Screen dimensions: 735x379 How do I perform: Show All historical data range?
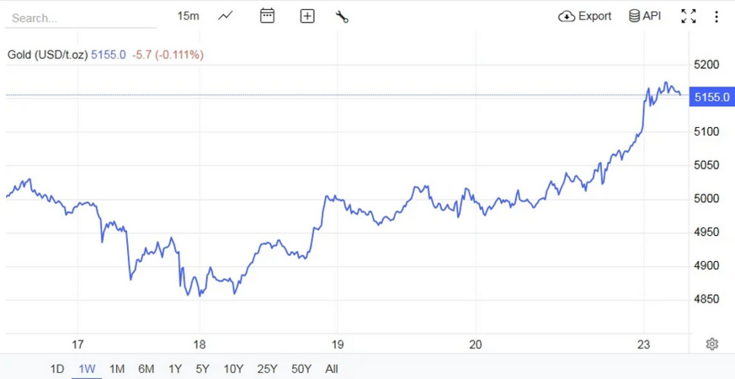click(x=332, y=369)
